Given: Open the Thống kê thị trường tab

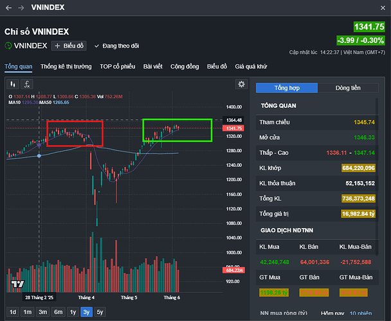Looking at the screenshot, I should [x=66, y=66].
